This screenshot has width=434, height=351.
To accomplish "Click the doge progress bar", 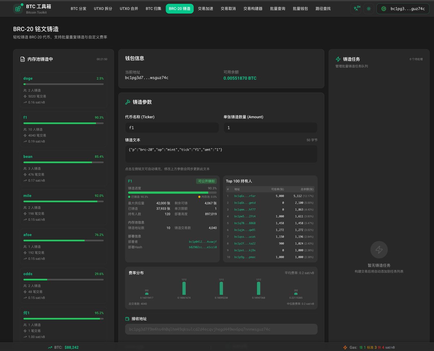I will point(64,84).
